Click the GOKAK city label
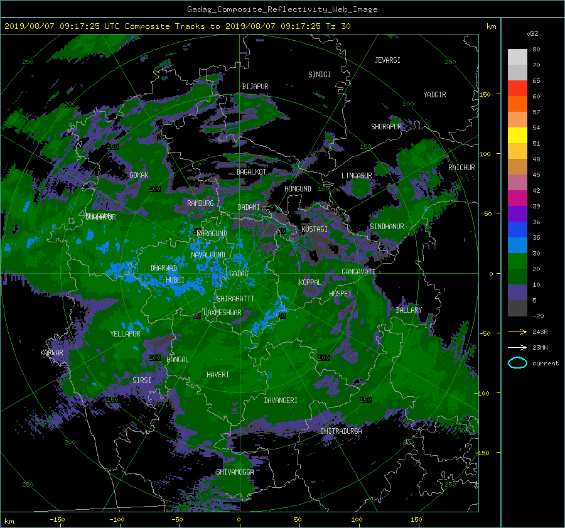The height and width of the screenshot is (528, 565). [139, 175]
